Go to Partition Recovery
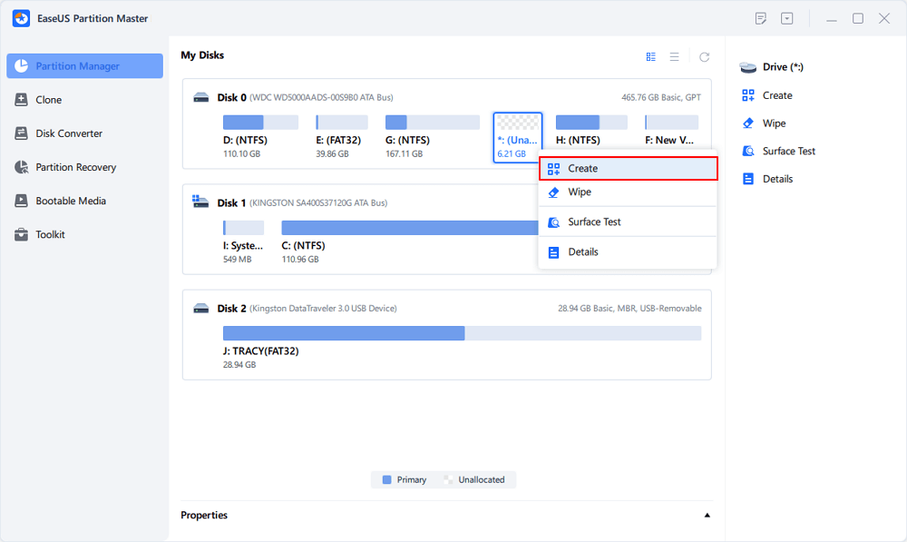Viewport: 907px width, 542px height. click(75, 167)
